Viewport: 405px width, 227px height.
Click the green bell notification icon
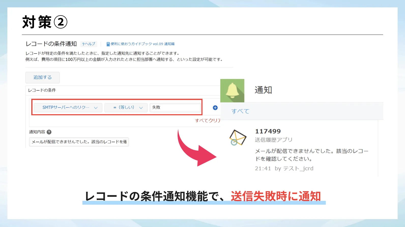coord(232,91)
